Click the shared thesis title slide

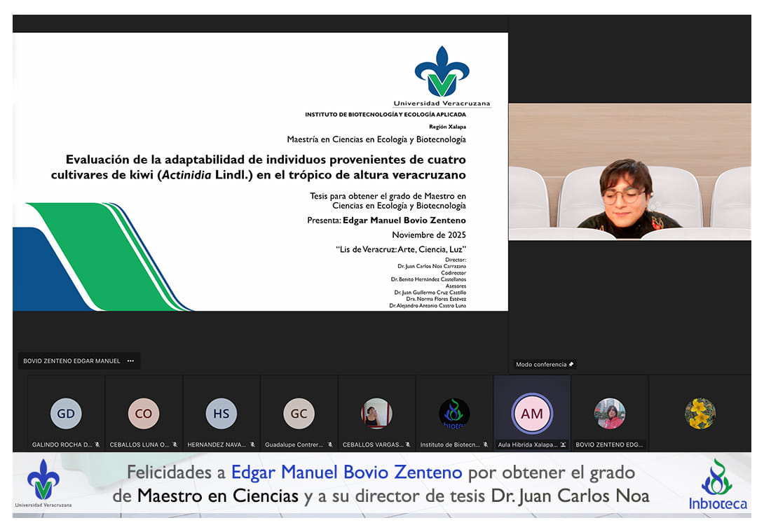click(260, 171)
